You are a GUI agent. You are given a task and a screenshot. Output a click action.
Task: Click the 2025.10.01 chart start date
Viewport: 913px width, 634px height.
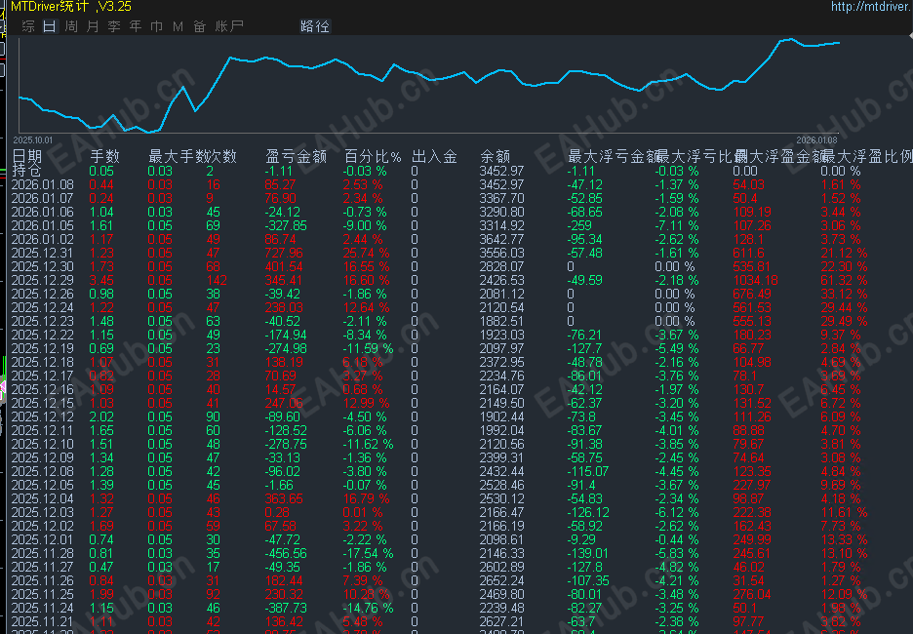pyautogui.click(x=32, y=140)
